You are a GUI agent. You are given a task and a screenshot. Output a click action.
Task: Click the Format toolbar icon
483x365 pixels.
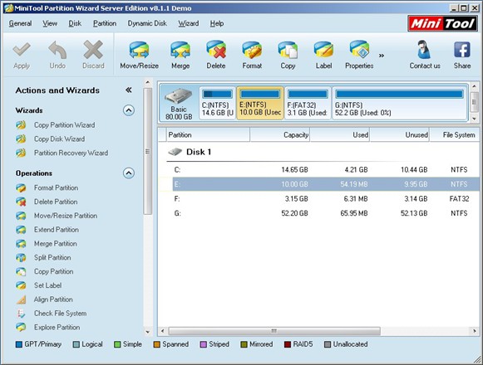click(252, 50)
